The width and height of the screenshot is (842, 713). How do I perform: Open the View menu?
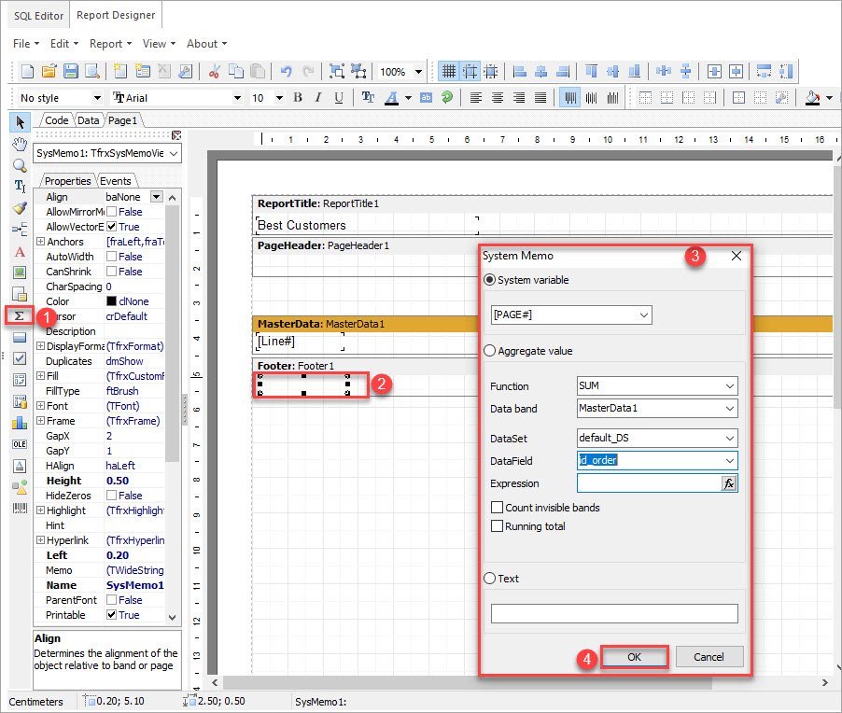pos(159,44)
